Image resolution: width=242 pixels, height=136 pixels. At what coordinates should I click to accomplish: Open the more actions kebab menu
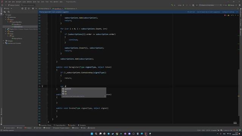pos(236,5)
